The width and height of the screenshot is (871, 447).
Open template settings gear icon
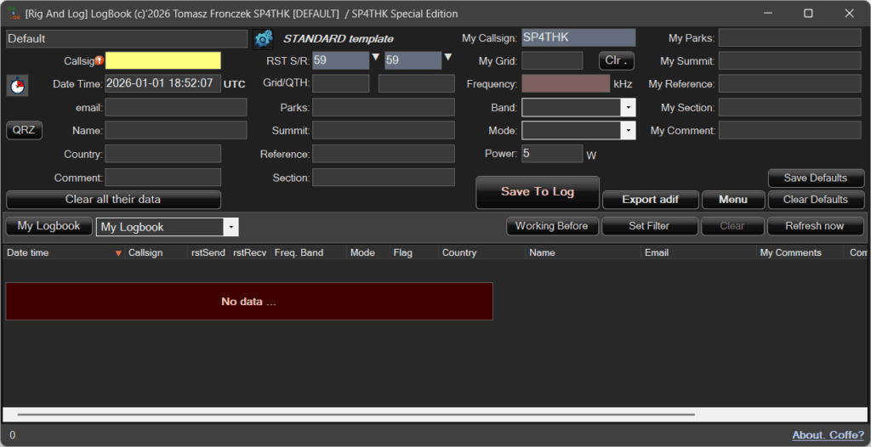263,39
